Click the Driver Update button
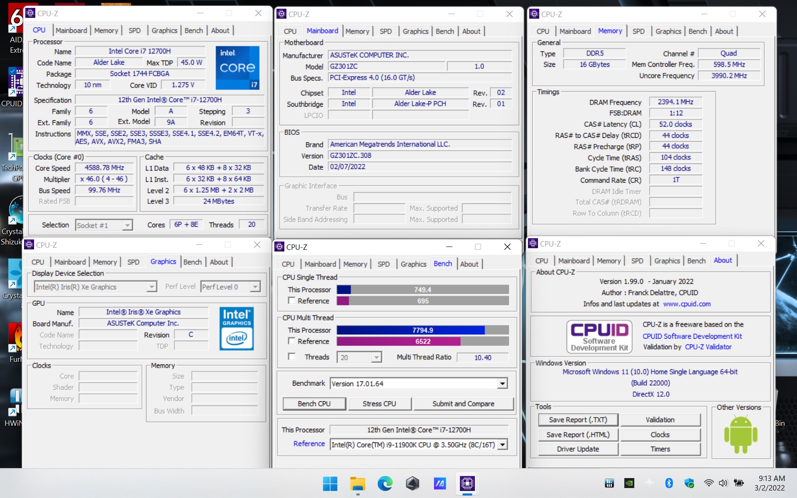This screenshot has height=498, width=797. coord(578,449)
